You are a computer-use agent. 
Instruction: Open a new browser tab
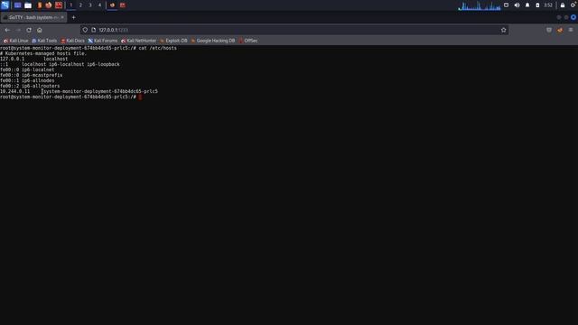[x=73, y=17]
